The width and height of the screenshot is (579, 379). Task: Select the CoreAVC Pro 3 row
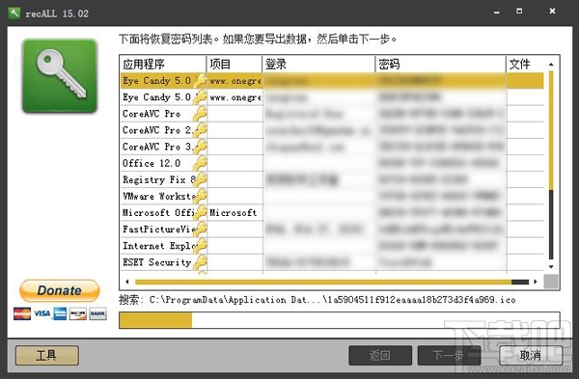click(332, 147)
